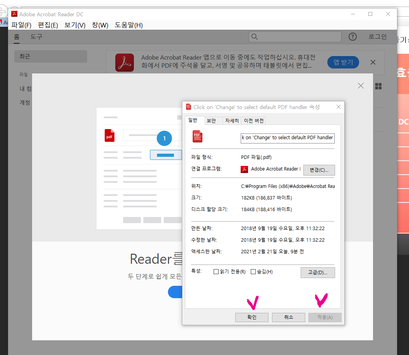
Task: Click the Adobe Acrobat Reader program icon
Action: [245, 169]
